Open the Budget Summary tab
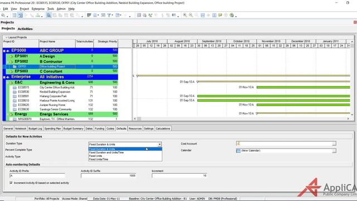The height and width of the screenshot is (201, 357). point(73,128)
